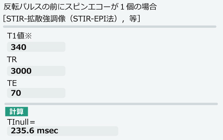Click the TE input field showing 70
223x140 pixels.
point(36,93)
